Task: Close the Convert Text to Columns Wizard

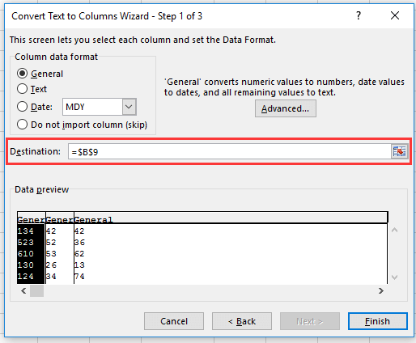Action: (395, 15)
